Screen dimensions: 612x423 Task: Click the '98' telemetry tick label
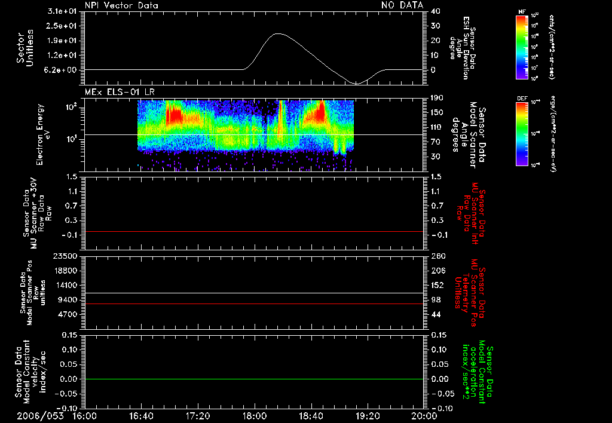pyautogui.click(x=436, y=300)
